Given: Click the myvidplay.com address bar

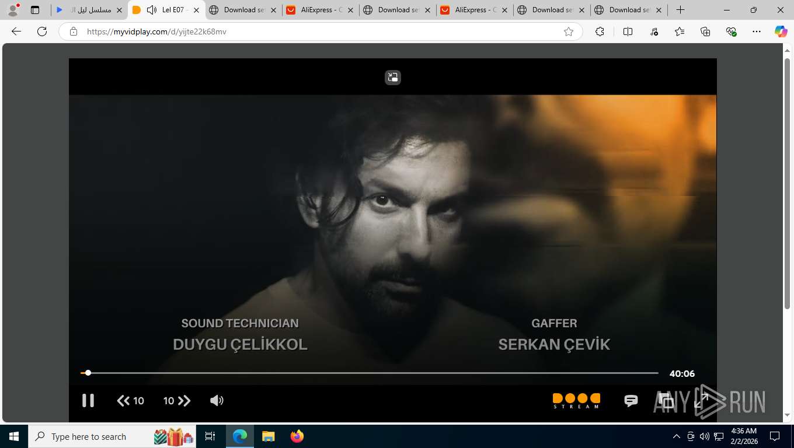Looking at the screenshot, I should pyautogui.click(x=321, y=32).
